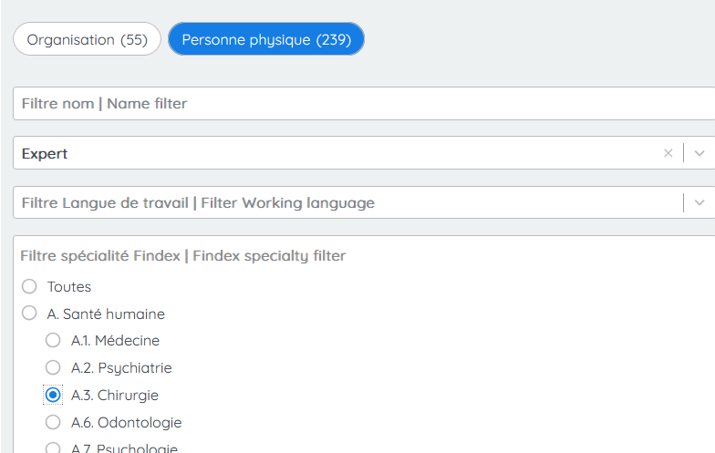Choose the A.6. Odontologie radio button

(53, 423)
